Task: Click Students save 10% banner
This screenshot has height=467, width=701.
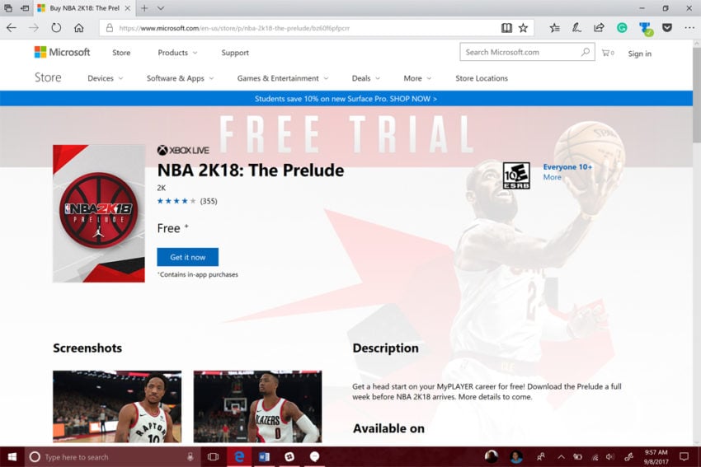Action: click(x=346, y=99)
